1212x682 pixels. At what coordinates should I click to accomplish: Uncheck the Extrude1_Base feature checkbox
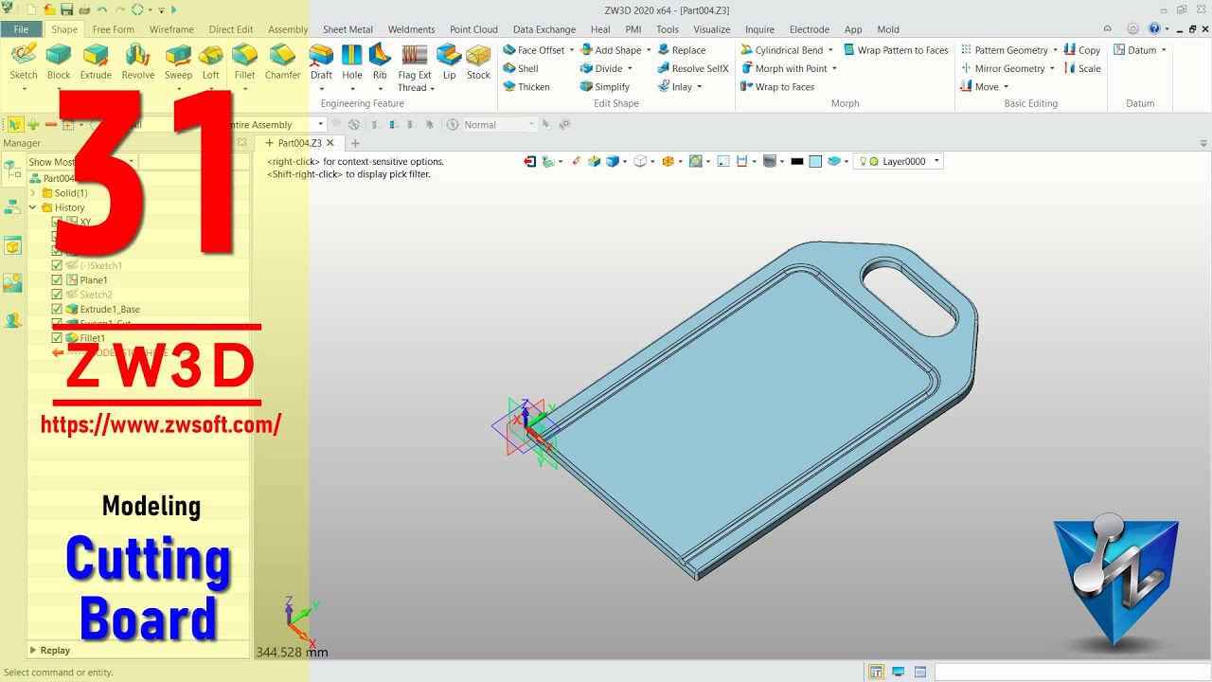pyautogui.click(x=57, y=309)
